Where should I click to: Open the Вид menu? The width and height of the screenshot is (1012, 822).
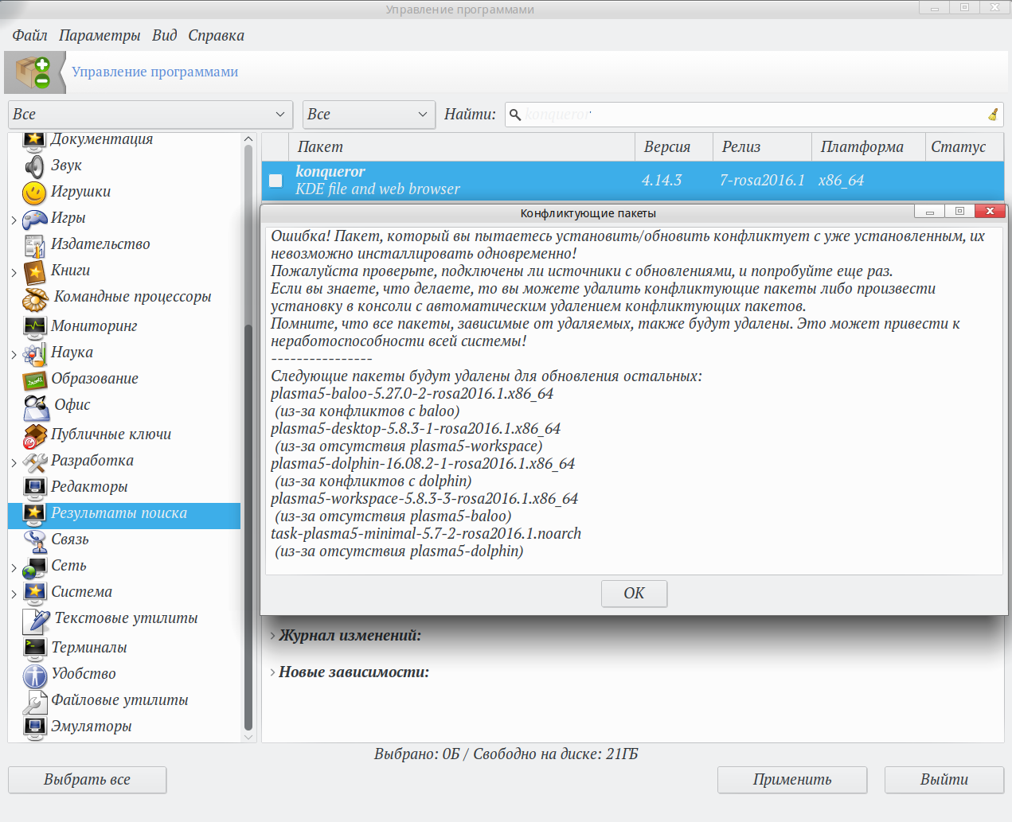point(164,36)
